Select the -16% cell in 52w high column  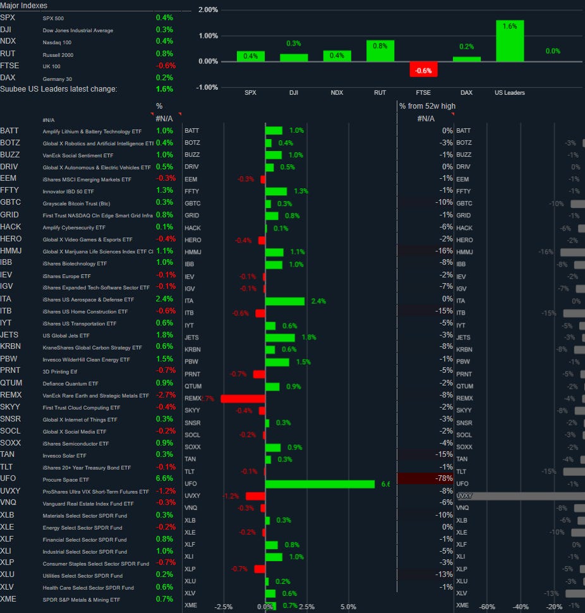[425, 251]
